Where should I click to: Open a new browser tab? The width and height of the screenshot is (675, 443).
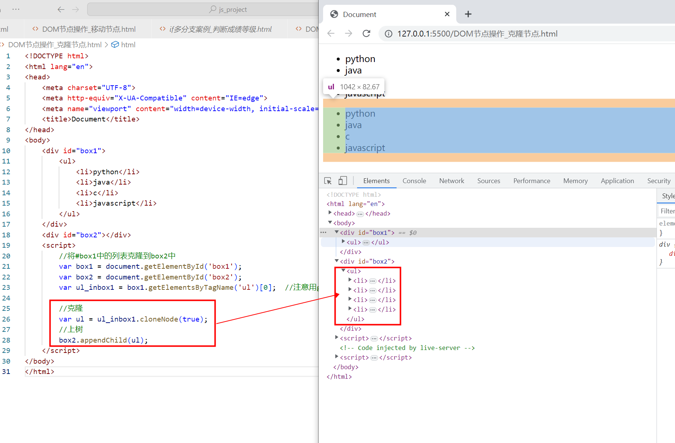click(468, 14)
